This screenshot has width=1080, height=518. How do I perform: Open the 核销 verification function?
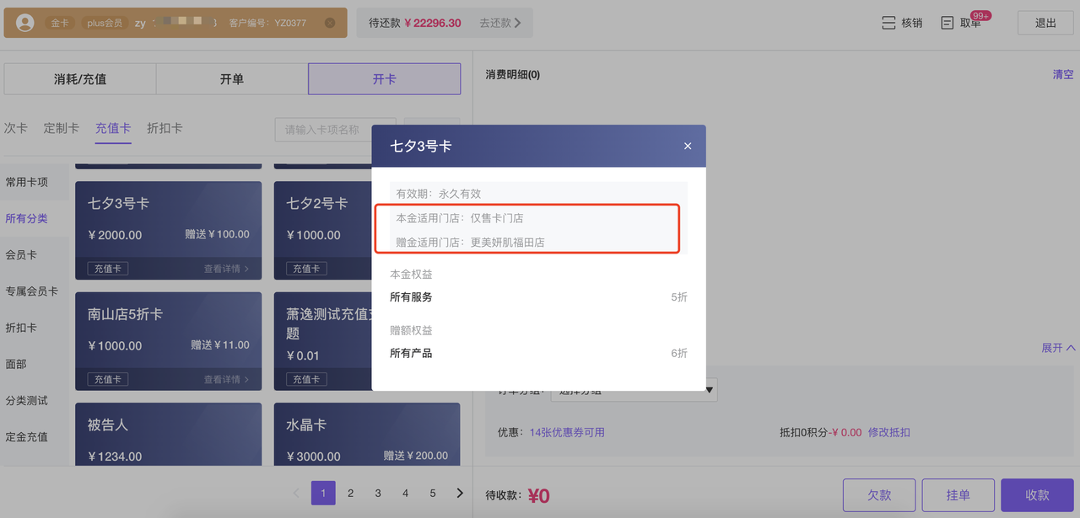click(902, 23)
